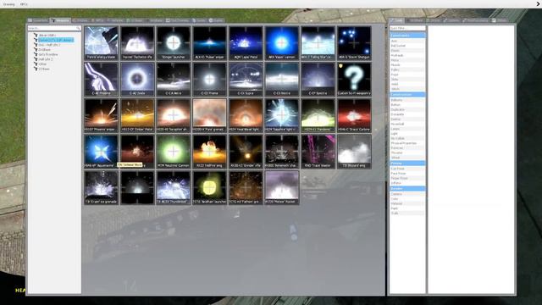Choose the MJM 'Neutrino' Cannon

click(x=174, y=152)
